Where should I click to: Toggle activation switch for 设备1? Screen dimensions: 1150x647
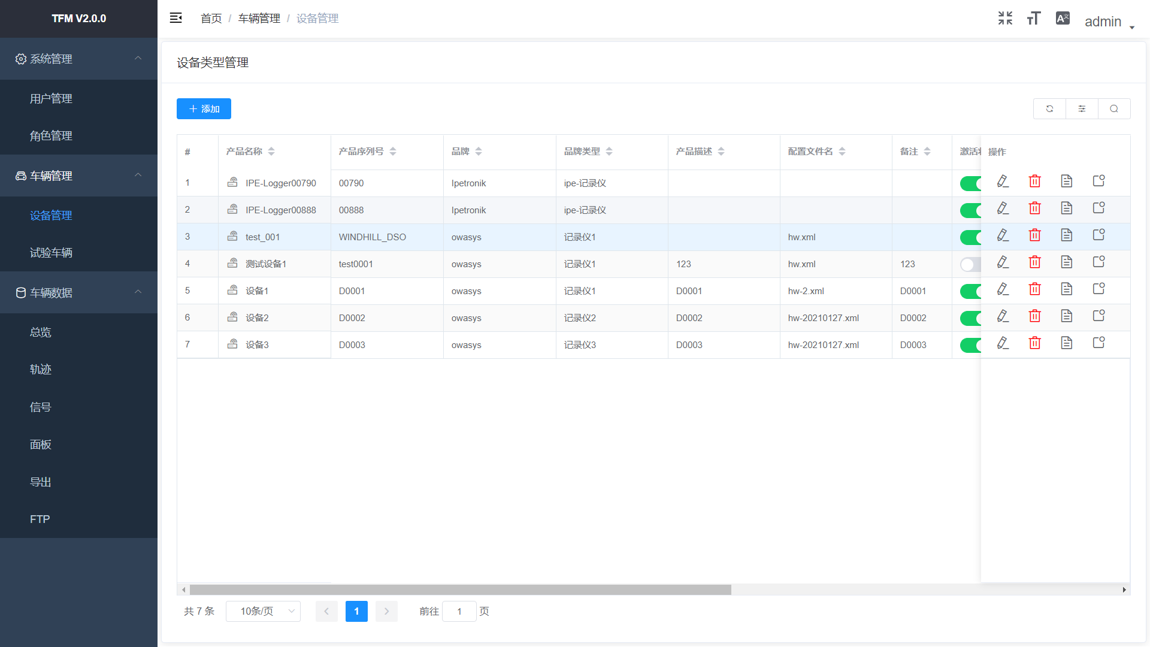click(x=970, y=291)
